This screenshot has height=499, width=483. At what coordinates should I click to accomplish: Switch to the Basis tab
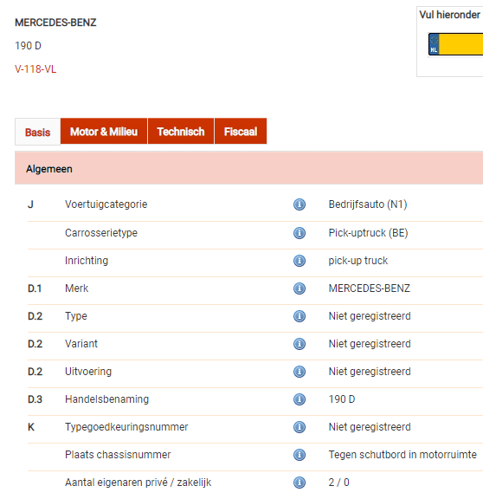tap(37, 132)
